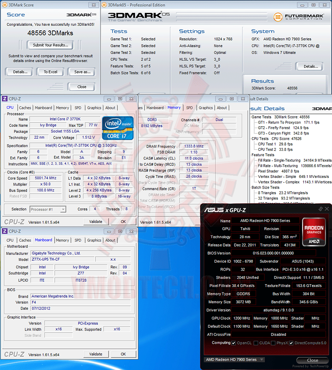Click the 07/12/2012 BIOS date field

pos(81,308)
